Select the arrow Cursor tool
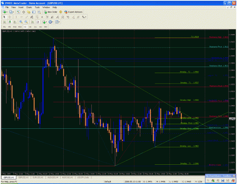 [4, 17]
